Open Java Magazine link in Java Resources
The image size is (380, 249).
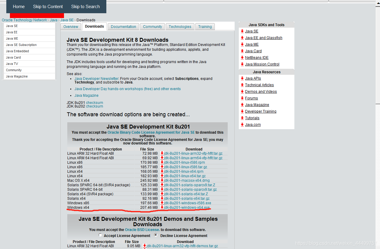(257, 105)
